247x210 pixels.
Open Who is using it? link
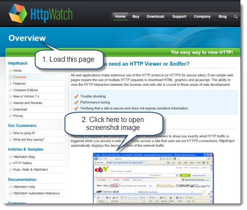coord(24,133)
